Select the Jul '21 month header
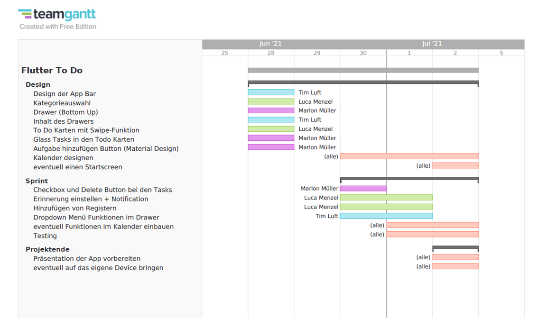Image resolution: width=537 pixels, height=318 pixels. [432, 43]
